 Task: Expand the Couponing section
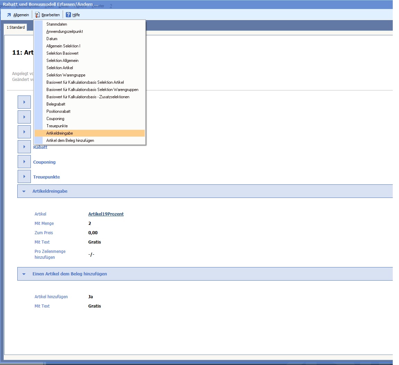tap(24, 162)
